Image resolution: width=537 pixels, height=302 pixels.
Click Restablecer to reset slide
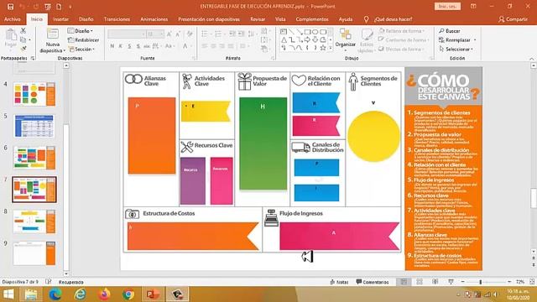[x=83, y=40]
